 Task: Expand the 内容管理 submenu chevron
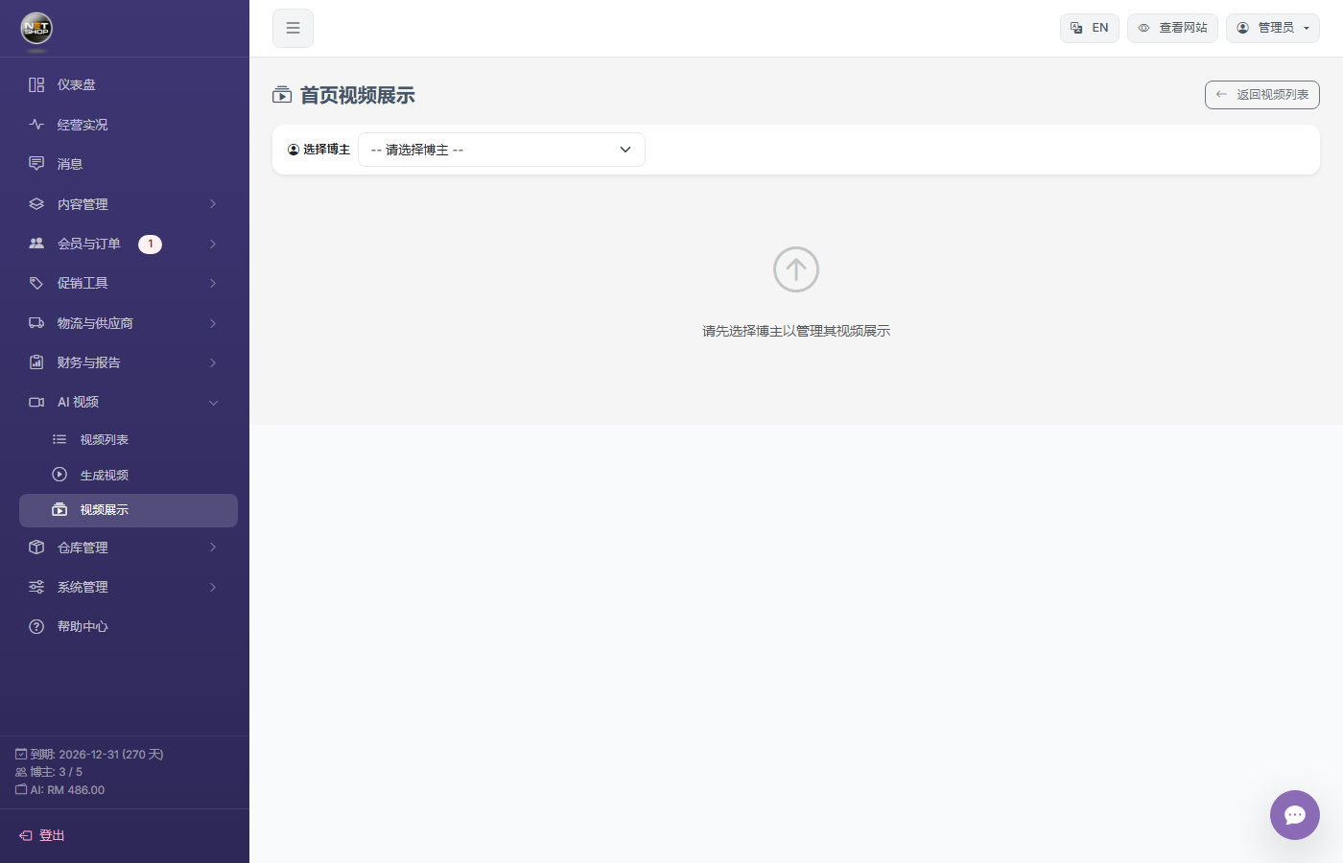pyautogui.click(x=213, y=204)
